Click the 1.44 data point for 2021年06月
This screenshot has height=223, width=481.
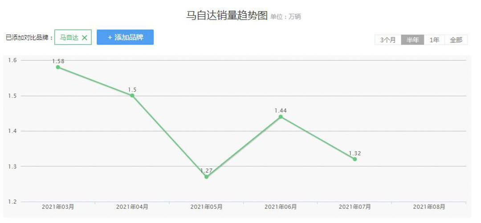pos(281,117)
